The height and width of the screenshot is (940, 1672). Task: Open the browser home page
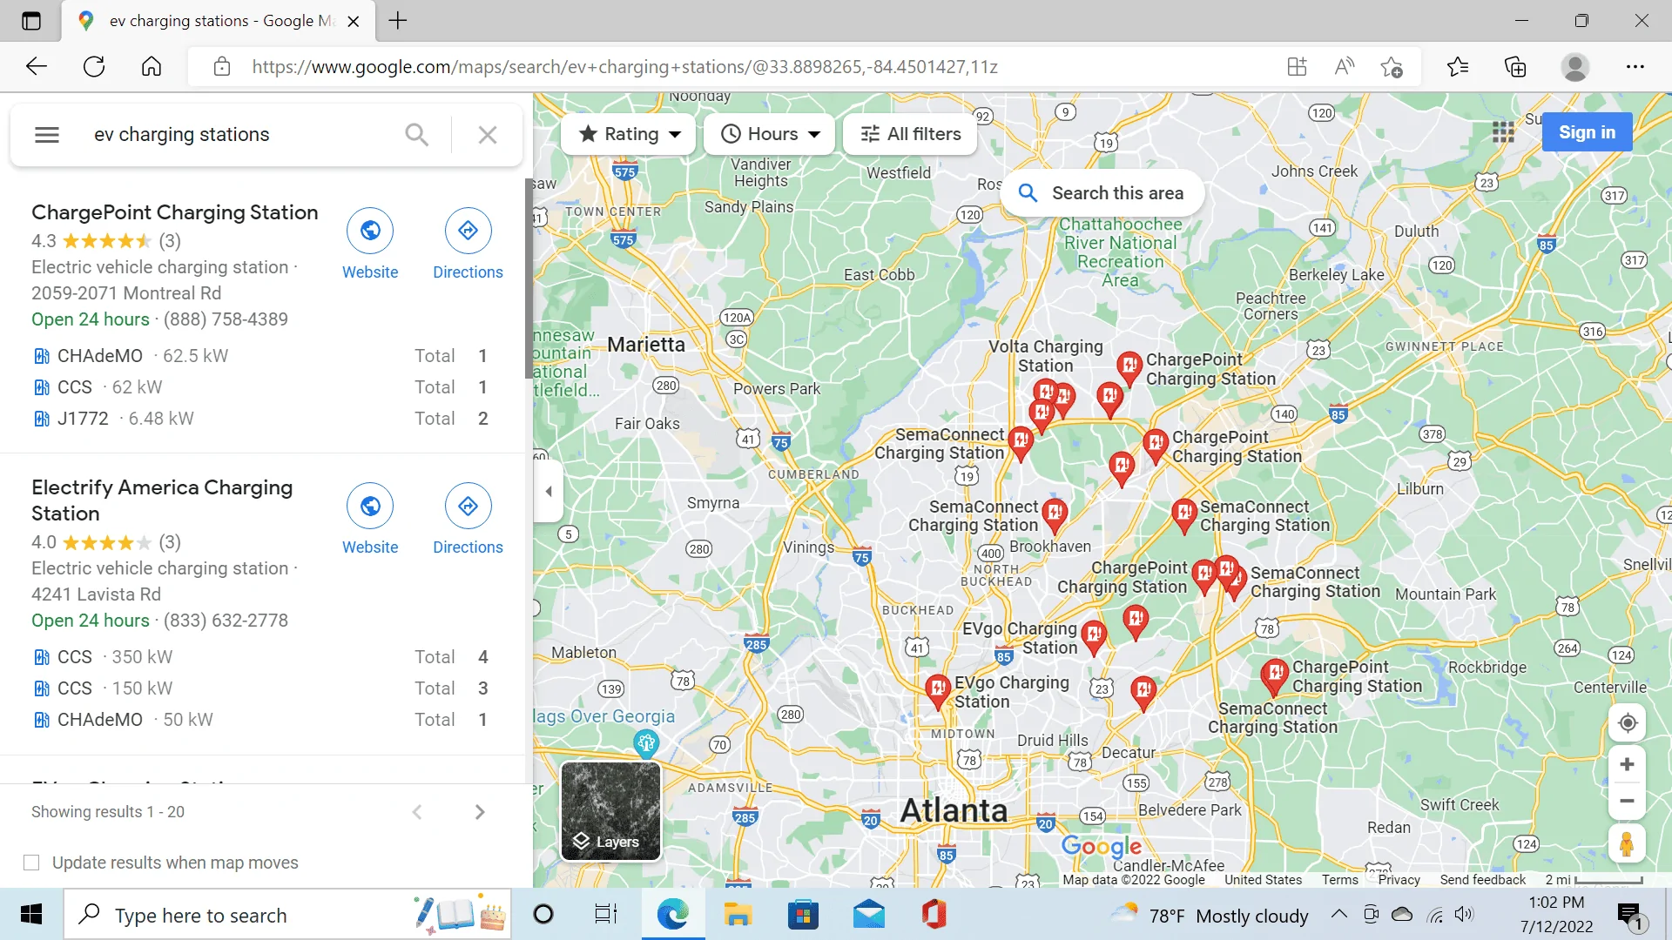click(x=152, y=67)
